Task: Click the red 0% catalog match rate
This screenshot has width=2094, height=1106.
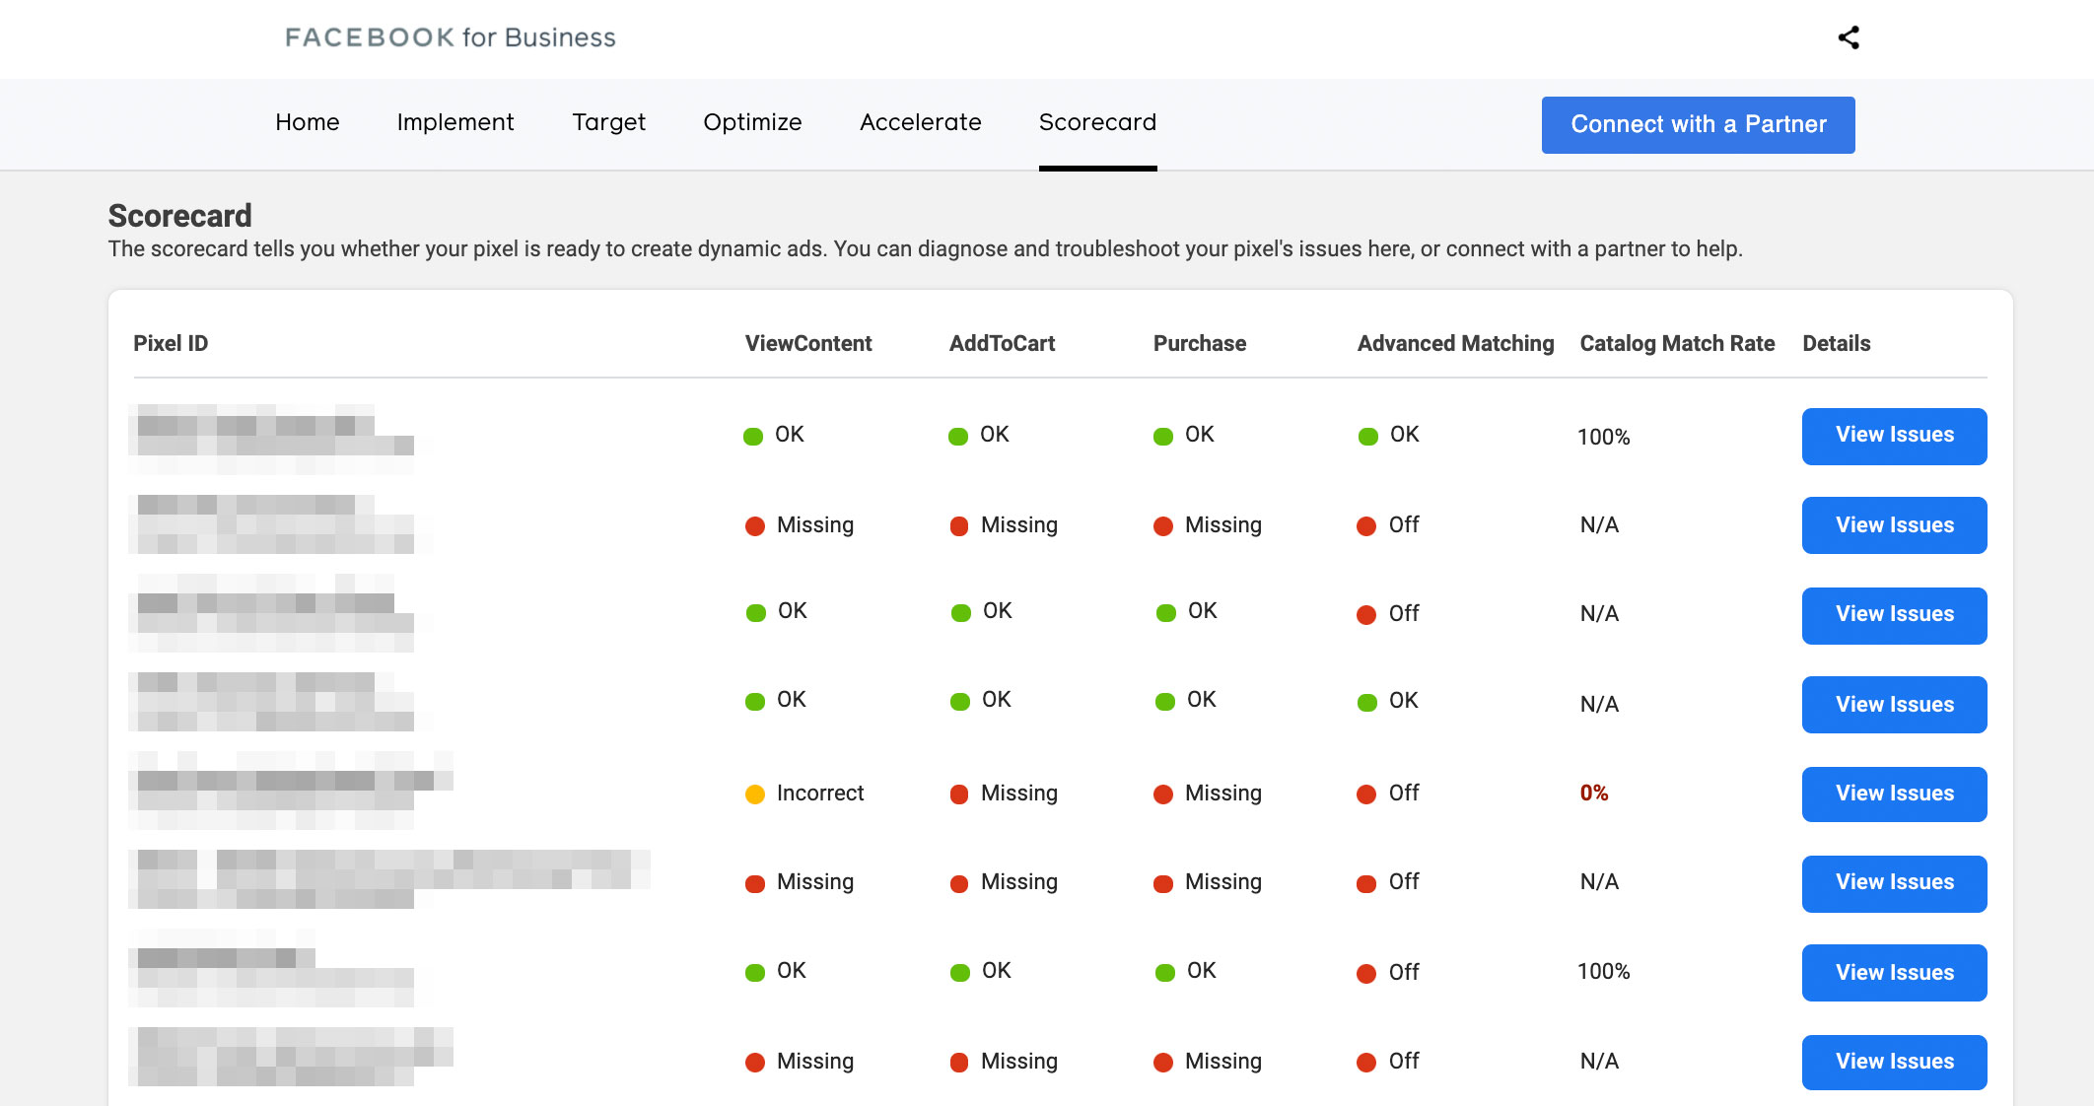Action: pyautogui.click(x=1594, y=794)
